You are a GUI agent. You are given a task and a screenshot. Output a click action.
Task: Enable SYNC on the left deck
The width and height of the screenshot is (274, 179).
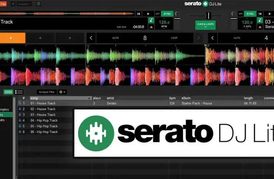[167, 14]
